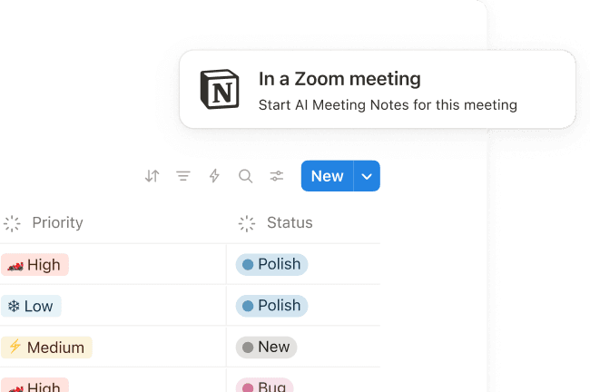Click the lightning bolt automations icon
Image resolution: width=590 pixels, height=392 pixels.
[x=214, y=176]
